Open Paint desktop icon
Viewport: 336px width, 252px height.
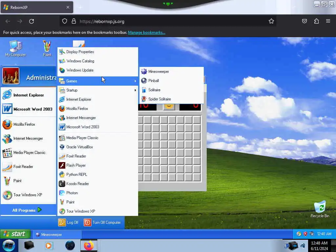(x=47, y=49)
